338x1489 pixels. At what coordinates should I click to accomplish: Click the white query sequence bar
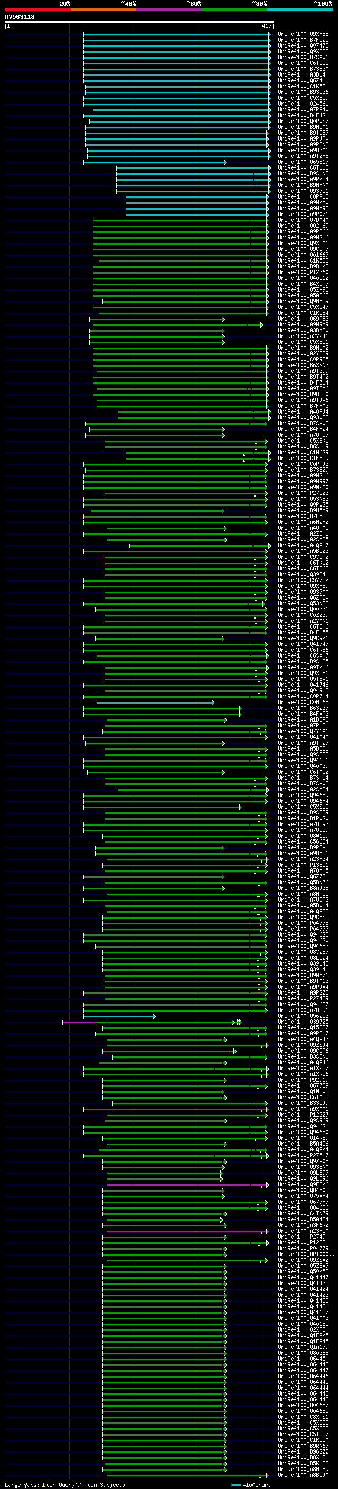pyautogui.click(x=139, y=22)
